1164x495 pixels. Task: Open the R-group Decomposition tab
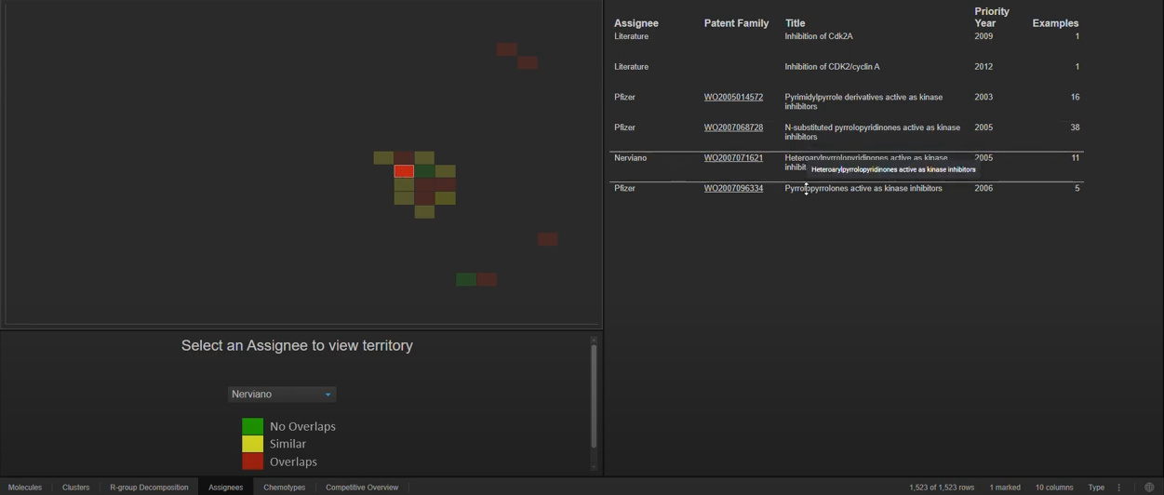(149, 488)
